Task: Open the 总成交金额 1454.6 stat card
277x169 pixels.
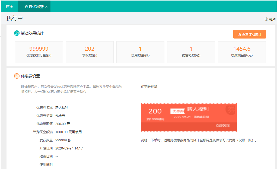Action: pos(241,52)
